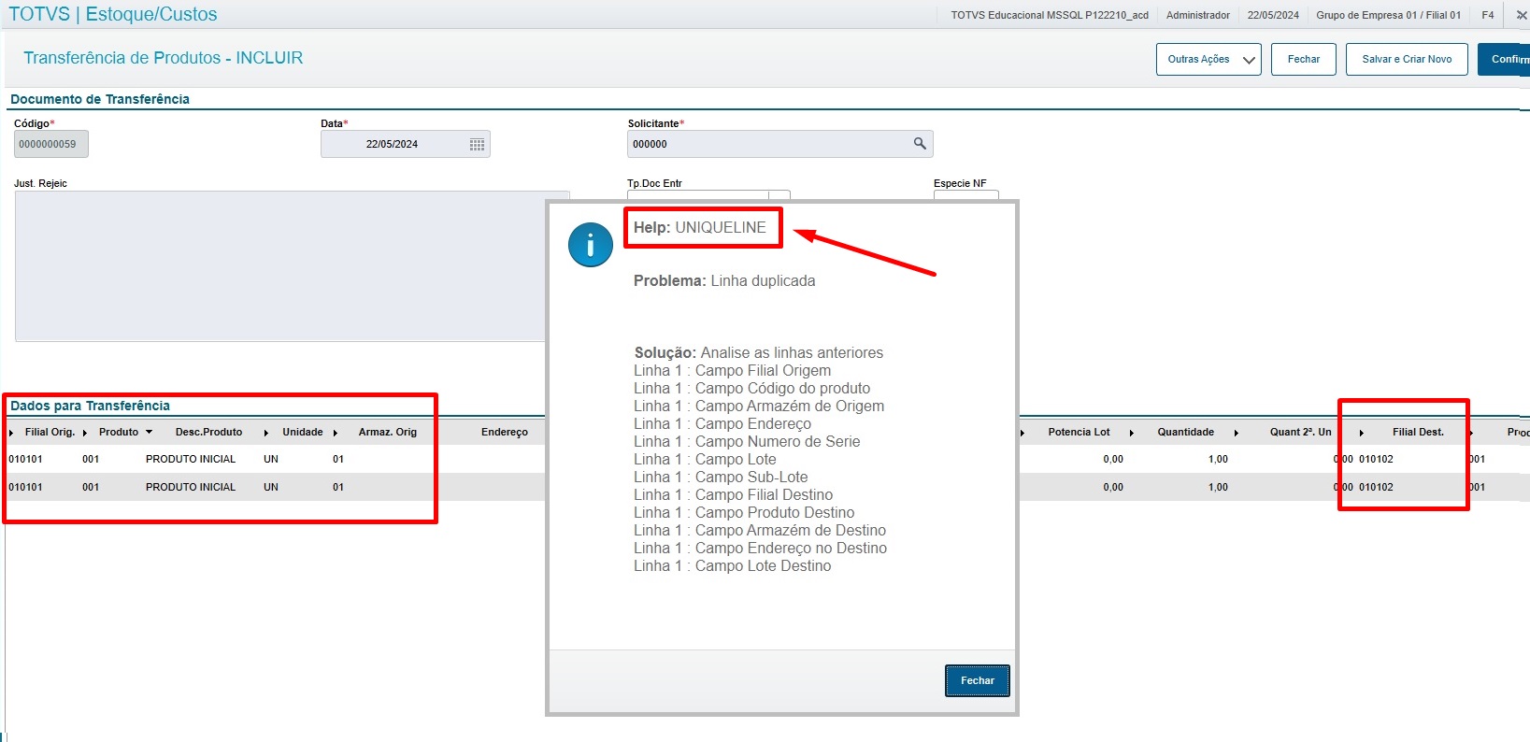Screen dimensions: 1530x742
Task: Expand the Outras Ações dropdown
Action: coord(1208,59)
